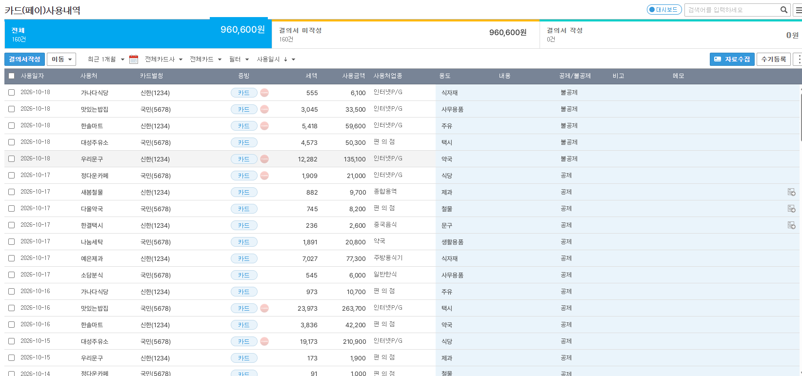802x376 pixels.
Task: Click the red stamp icon for 우리문구 135,100
Action: [x=264, y=159]
